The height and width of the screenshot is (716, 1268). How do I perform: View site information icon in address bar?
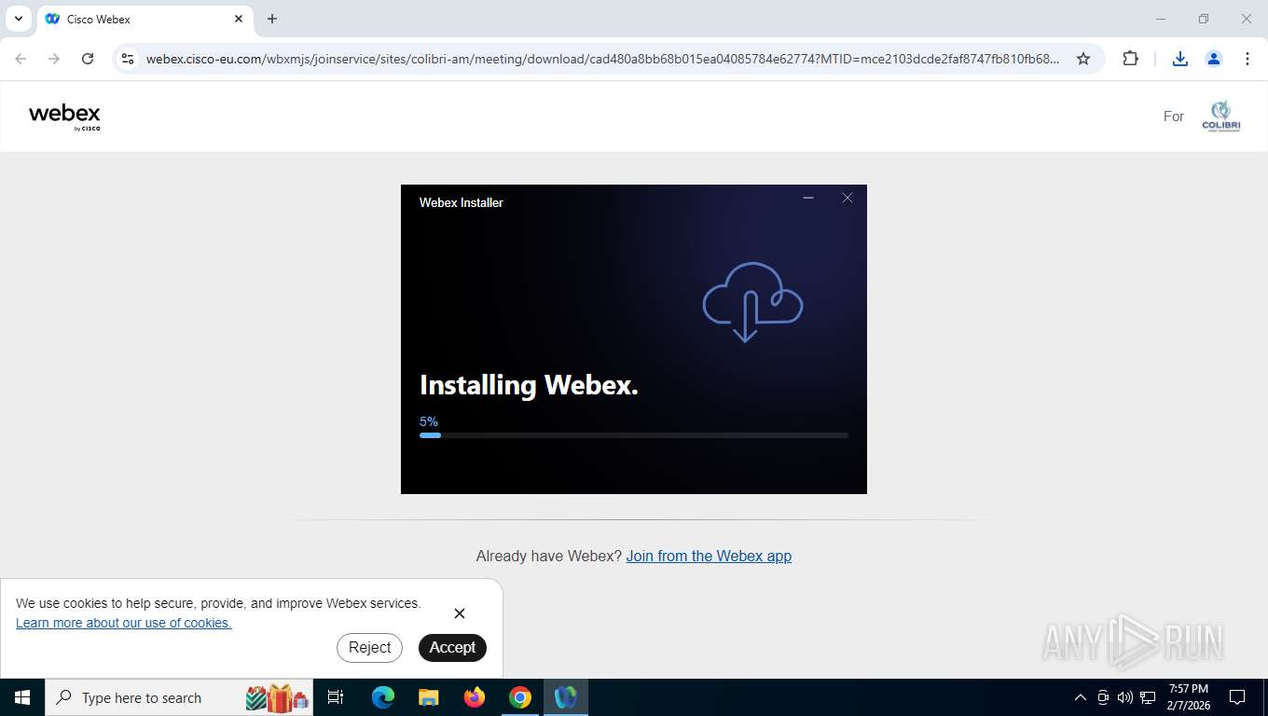point(128,59)
